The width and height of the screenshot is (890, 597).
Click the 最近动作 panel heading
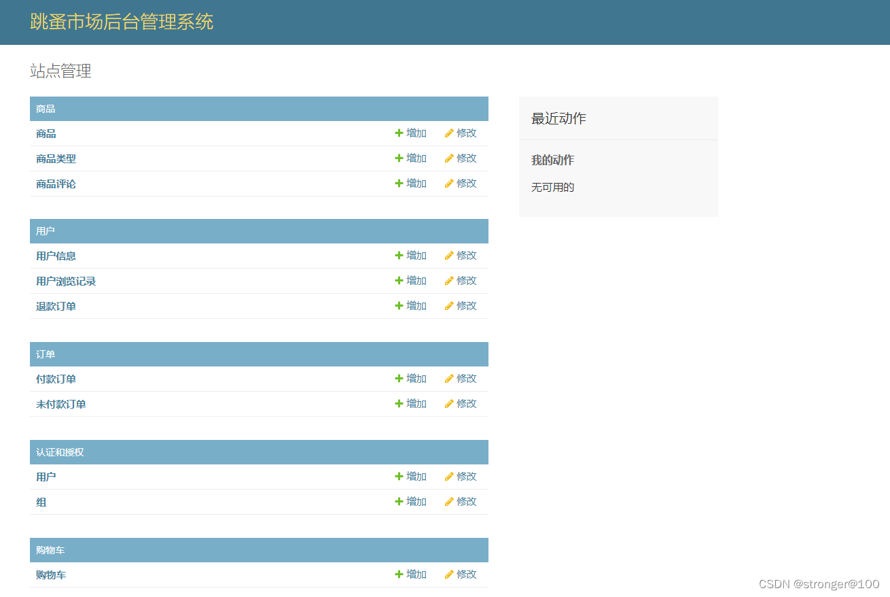point(558,118)
